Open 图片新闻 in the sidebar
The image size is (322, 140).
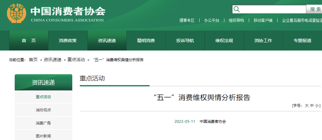(x=43, y=136)
